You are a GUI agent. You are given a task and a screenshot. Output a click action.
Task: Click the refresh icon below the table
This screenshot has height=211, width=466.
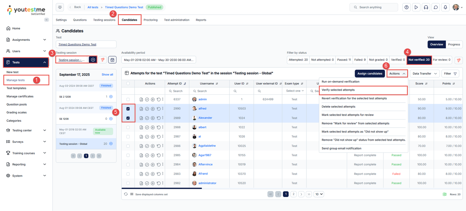pos(126,194)
